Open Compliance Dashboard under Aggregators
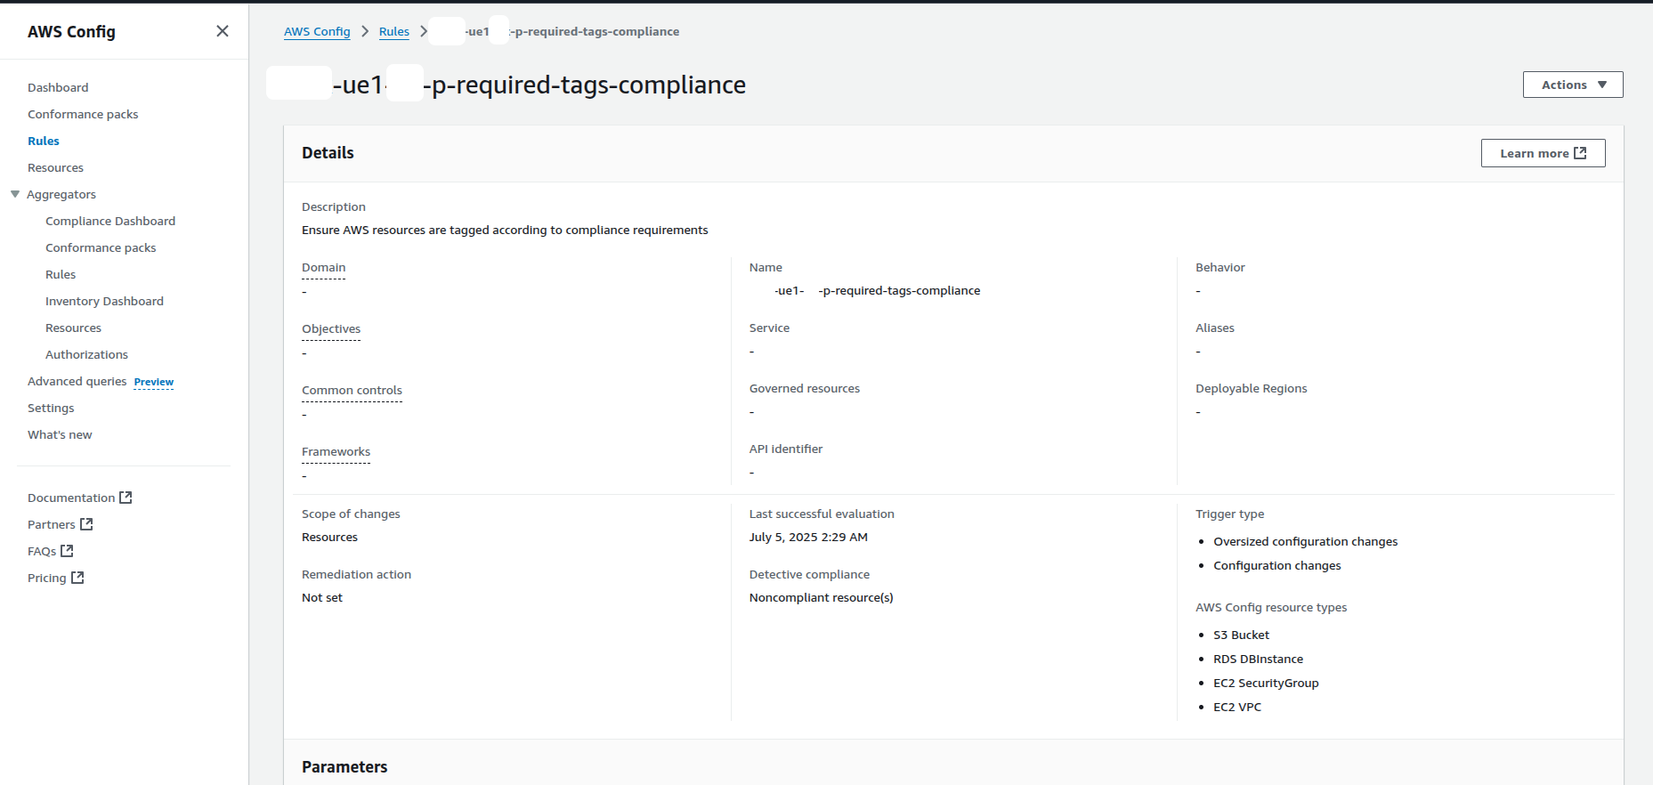Viewport: 1653px width, 785px height. tap(110, 221)
